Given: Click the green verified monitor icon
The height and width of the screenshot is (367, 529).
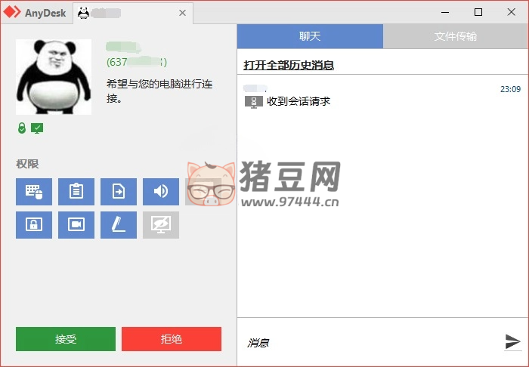Looking at the screenshot, I should (37, 128).
